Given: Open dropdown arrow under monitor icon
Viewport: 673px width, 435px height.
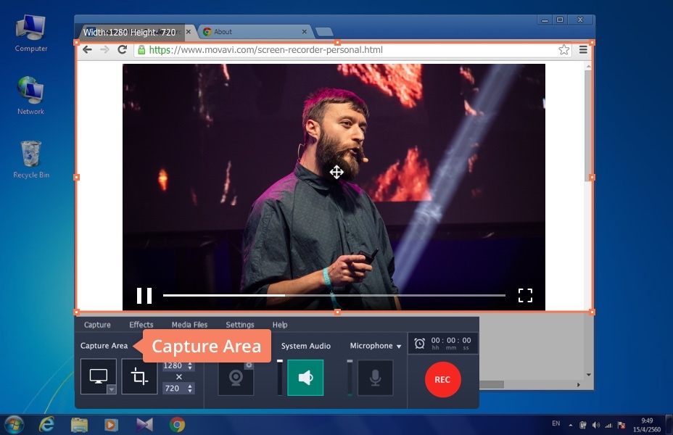Looking at the screenshot, I should pos(111,389).
